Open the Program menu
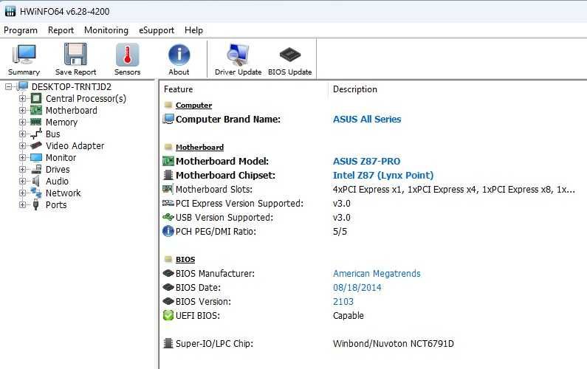The image size is (587, 369). 21,30
